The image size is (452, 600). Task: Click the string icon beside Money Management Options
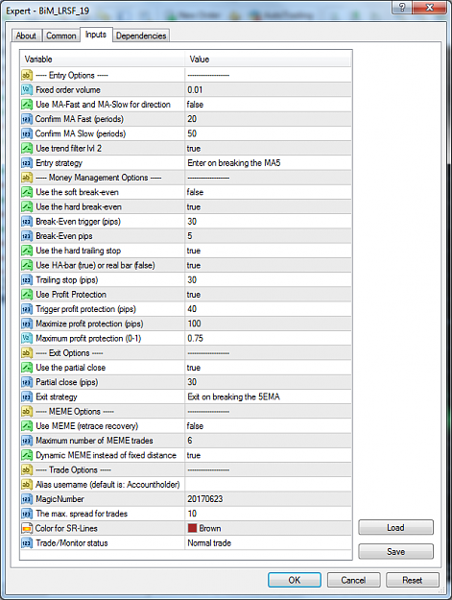pyautogui.click(x=27, y=178)
